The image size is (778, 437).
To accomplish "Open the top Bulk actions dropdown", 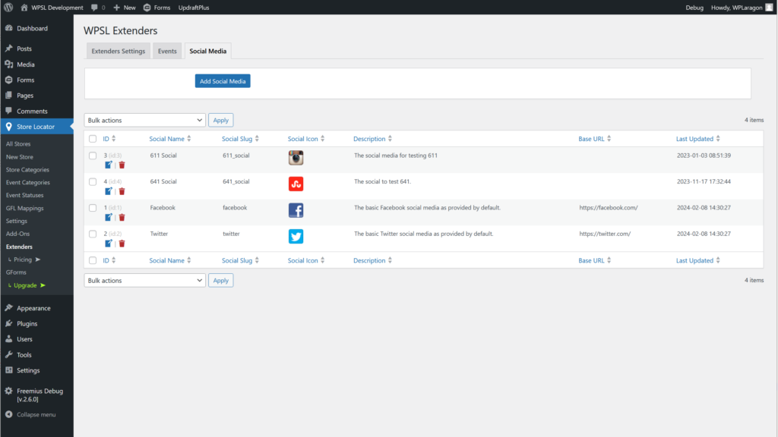I will coord(144,120).
